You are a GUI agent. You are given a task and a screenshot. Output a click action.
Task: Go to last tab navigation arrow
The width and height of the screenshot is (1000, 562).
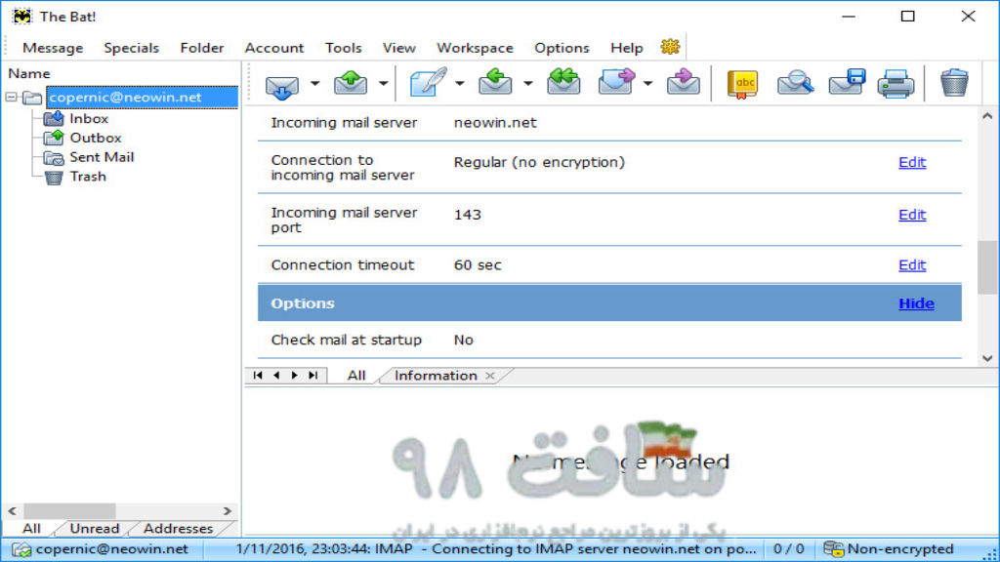(313, 376)
